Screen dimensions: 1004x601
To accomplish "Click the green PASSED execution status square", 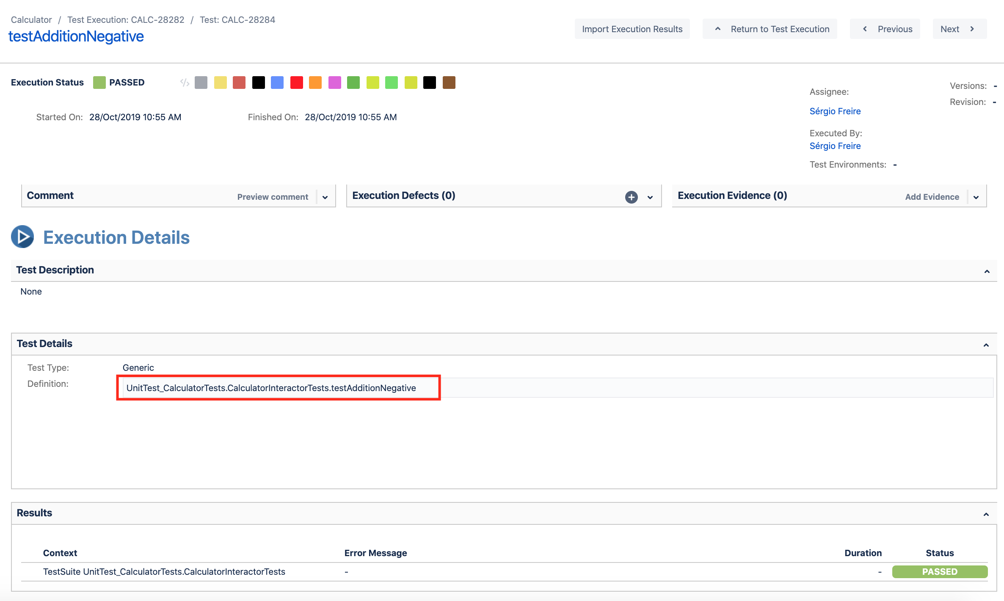I will click(x=99, y=83).
